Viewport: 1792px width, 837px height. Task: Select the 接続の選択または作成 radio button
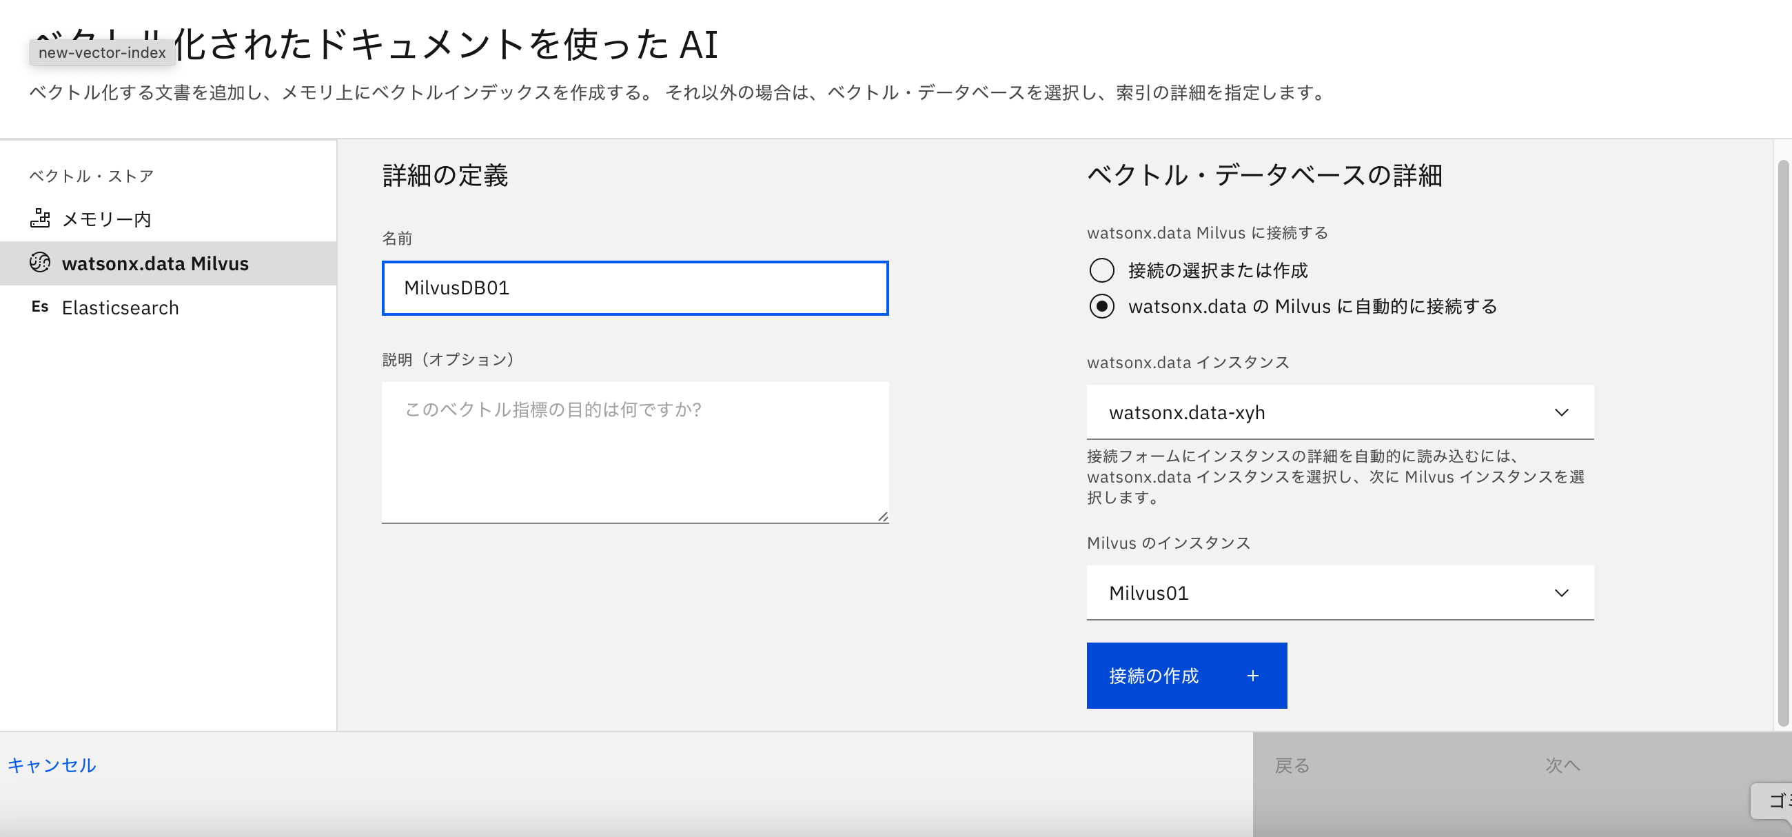[x=1101, y=271]
